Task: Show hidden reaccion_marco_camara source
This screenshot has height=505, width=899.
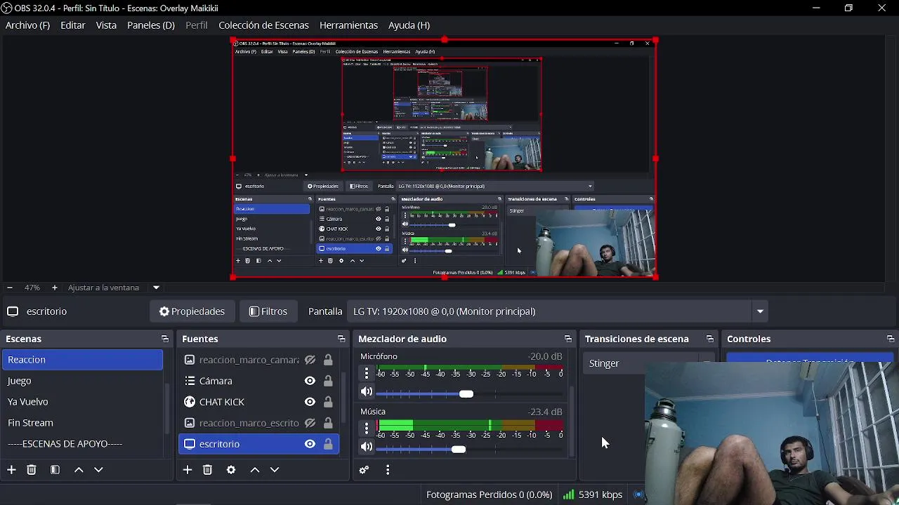Action: 310,360
